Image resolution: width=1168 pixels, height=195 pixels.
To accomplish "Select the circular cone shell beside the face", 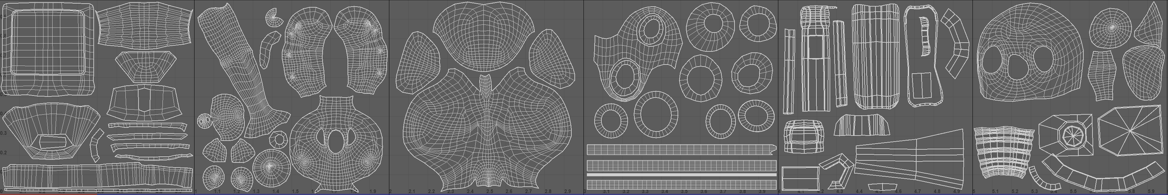I will pyautogui.click(x=1111, y=29).
